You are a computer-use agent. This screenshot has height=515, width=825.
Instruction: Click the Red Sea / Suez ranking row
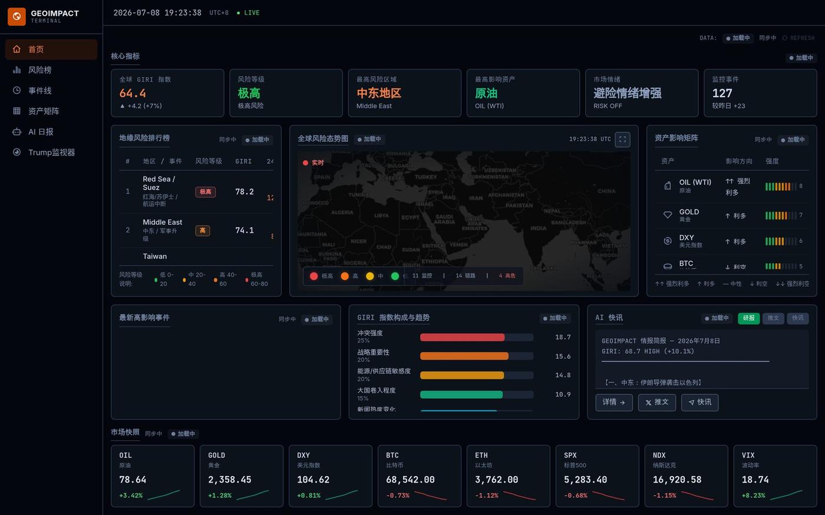tap(196, 191)
